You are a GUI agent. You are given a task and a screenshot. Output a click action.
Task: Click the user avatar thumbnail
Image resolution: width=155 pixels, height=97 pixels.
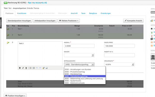[153, 57]
